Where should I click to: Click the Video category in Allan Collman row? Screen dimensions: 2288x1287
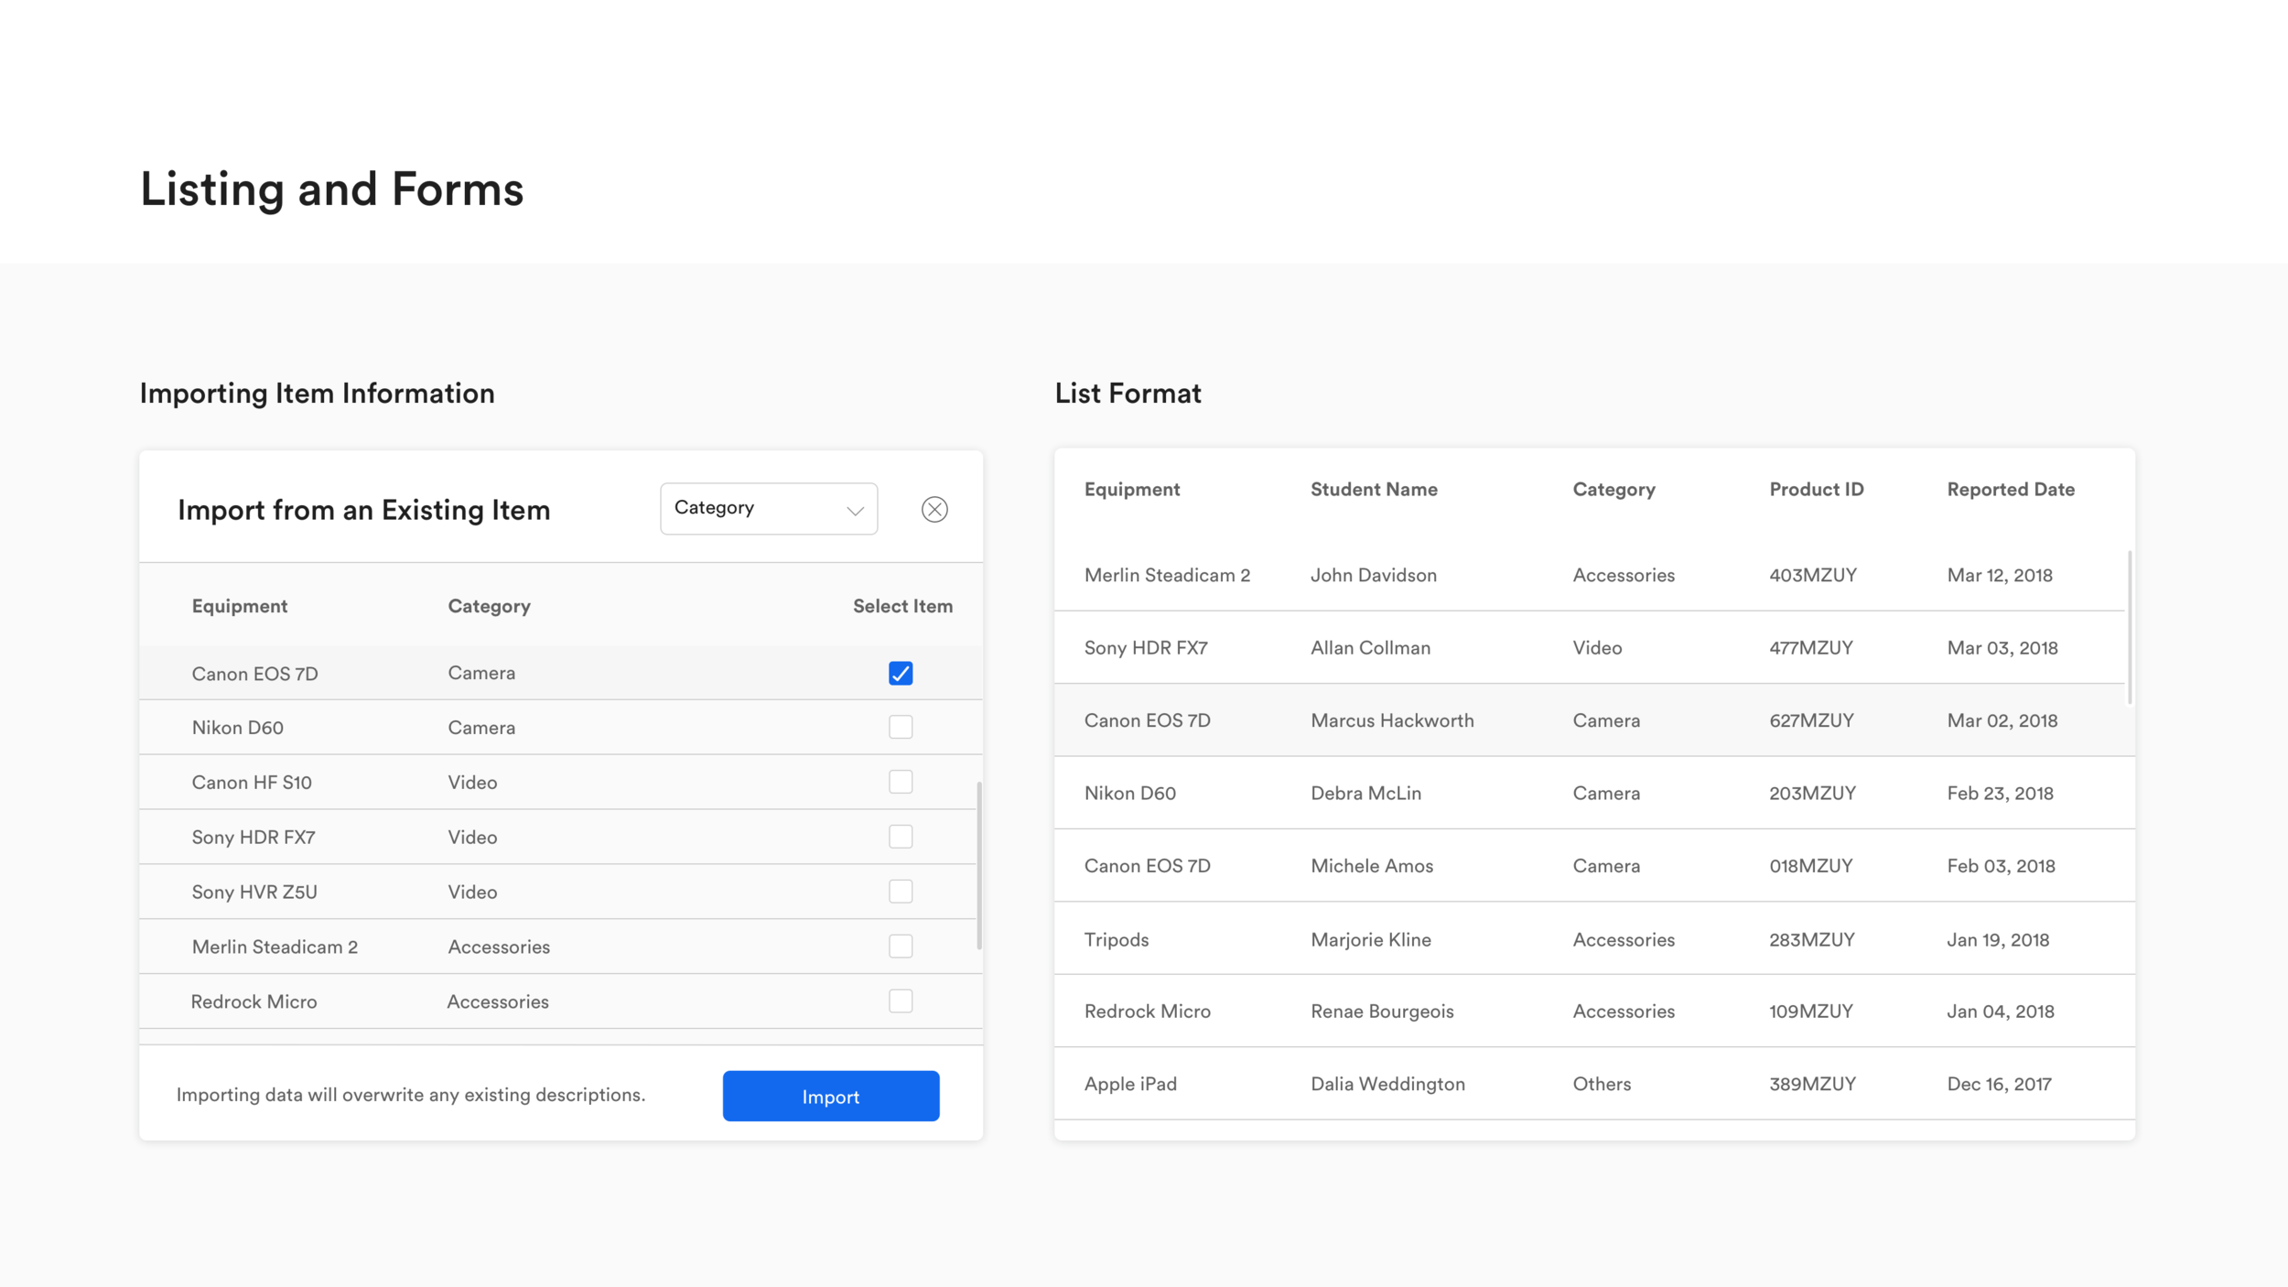(1596, 647)
